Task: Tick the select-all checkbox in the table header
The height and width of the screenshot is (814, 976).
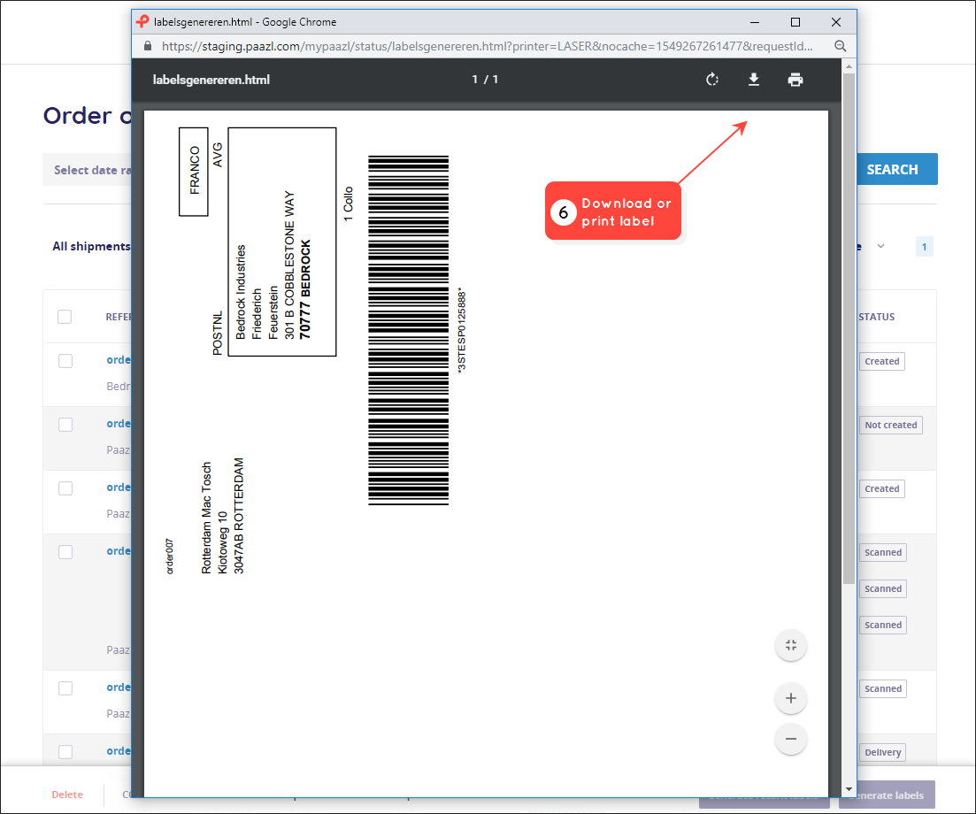Action: click(65, 317)
